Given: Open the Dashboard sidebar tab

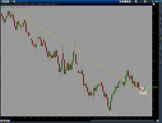Looking at the screenshot, I should 160,47.
